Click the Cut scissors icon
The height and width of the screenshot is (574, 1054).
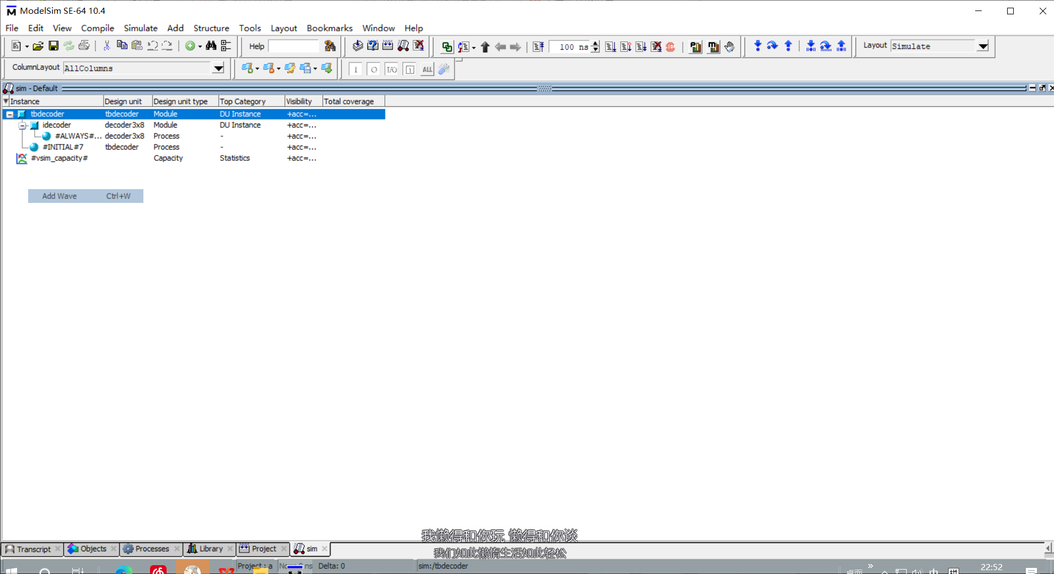point(107,46)
